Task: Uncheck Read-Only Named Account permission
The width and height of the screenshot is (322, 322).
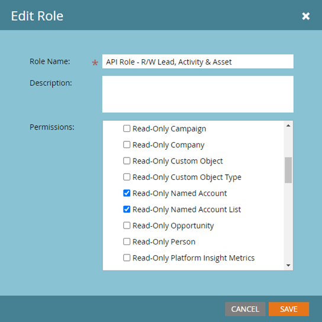Action: 127,193
